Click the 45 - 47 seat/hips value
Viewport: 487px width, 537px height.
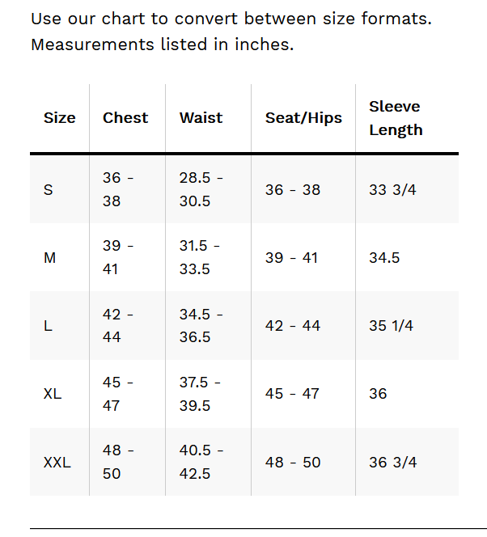coord(293,394)
